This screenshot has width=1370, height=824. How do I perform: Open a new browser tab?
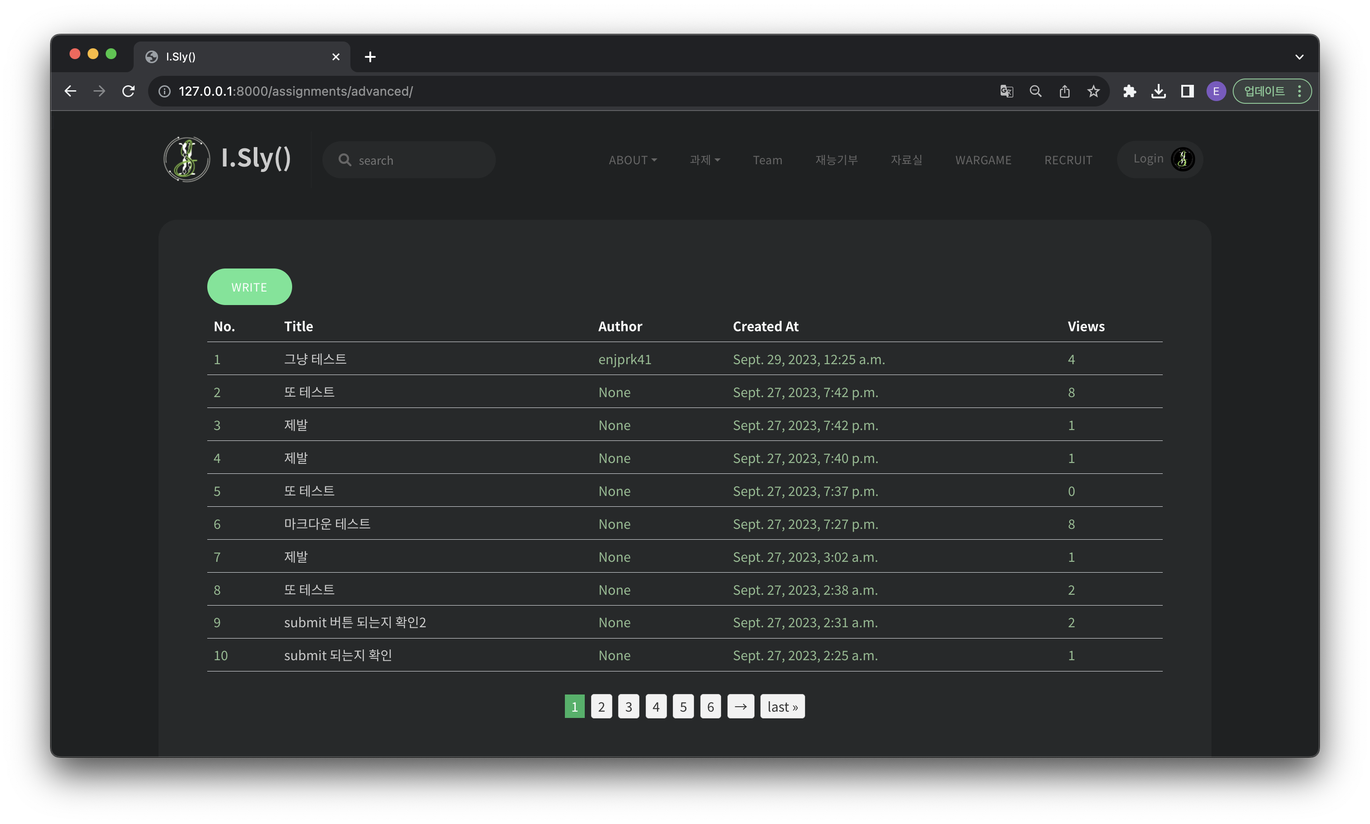(370, 57)
